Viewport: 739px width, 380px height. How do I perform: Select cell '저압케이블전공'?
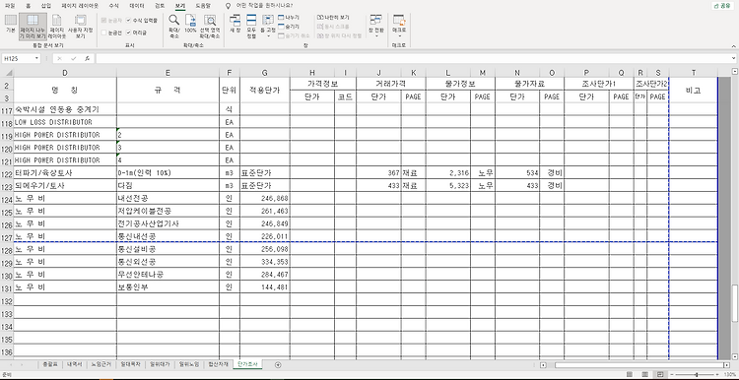pos(168,211)
